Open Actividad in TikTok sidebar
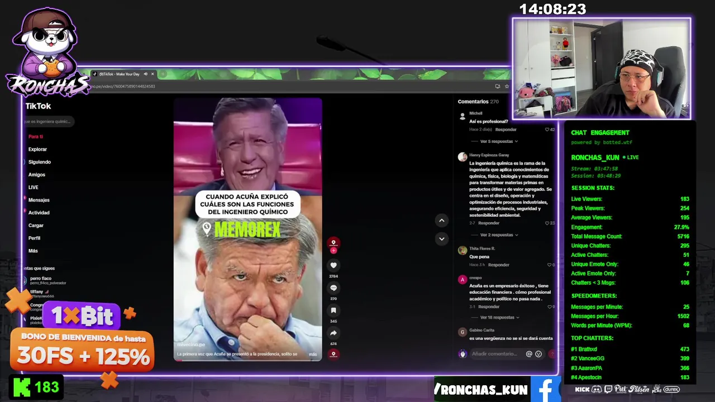 coord(39,213)
